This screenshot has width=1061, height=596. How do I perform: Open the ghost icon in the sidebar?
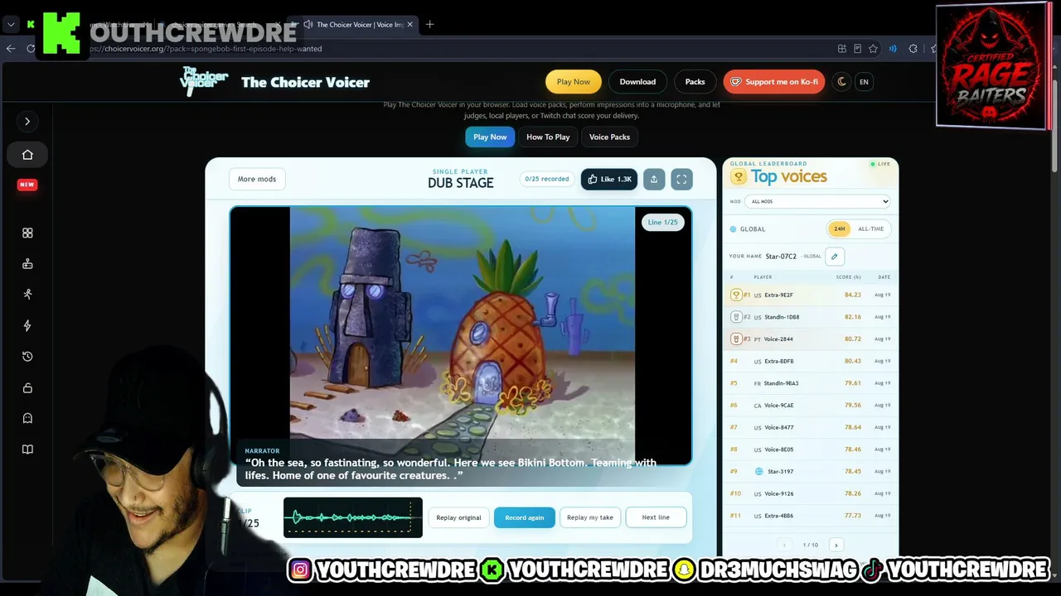(x=27, y=419)
